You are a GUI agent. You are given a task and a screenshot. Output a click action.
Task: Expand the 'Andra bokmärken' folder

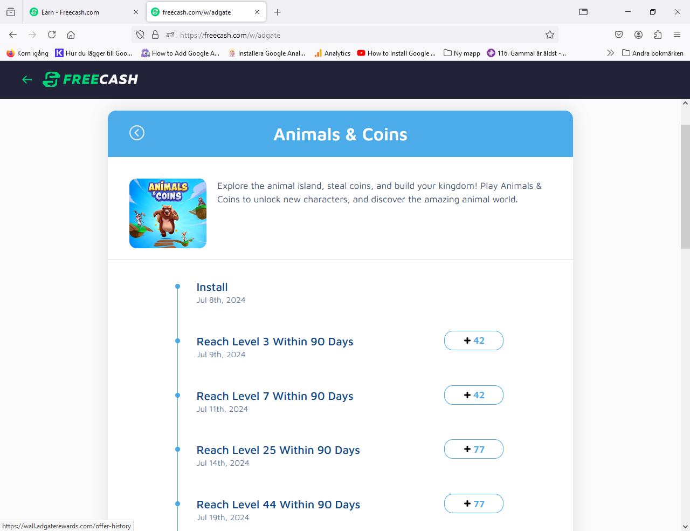[x=653, y=53]
